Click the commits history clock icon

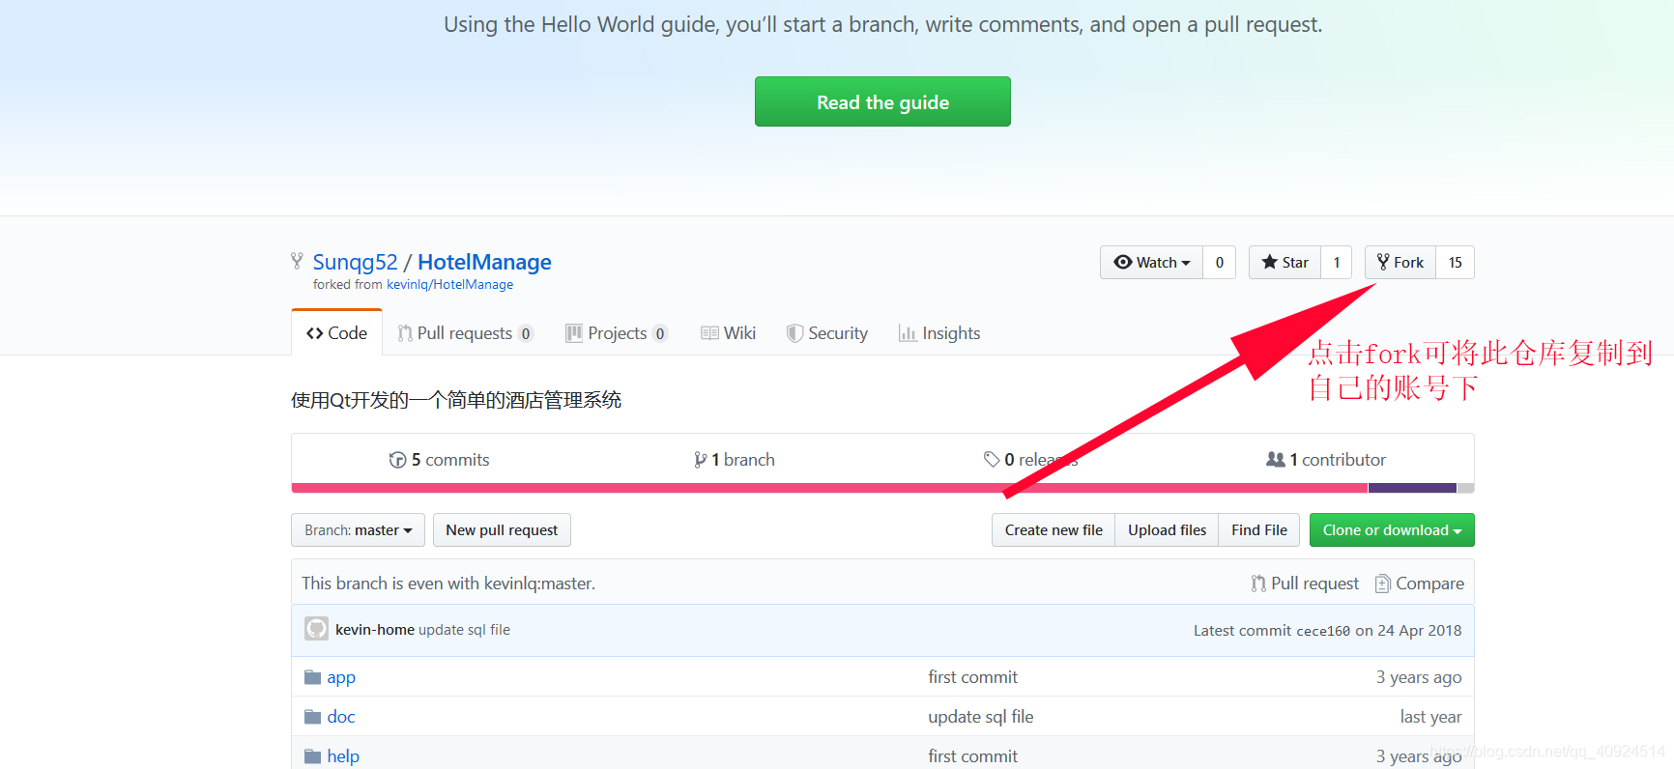397,460
